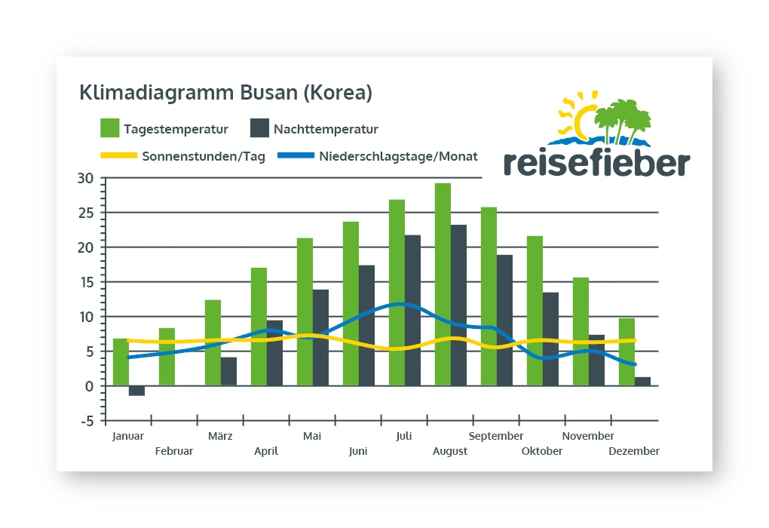Choose the Mai axis label

click(312, 436)
